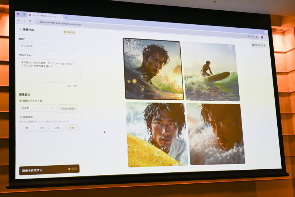Select the 1枚 image count option
This screenshot has height=197, width=295.
[x=26, y=128]
